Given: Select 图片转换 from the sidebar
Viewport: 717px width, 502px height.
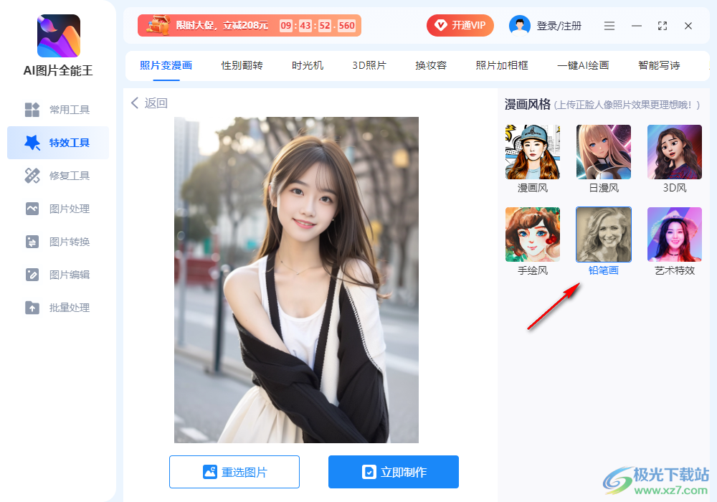Looking at the screenshot, I should tap(57, 242).
